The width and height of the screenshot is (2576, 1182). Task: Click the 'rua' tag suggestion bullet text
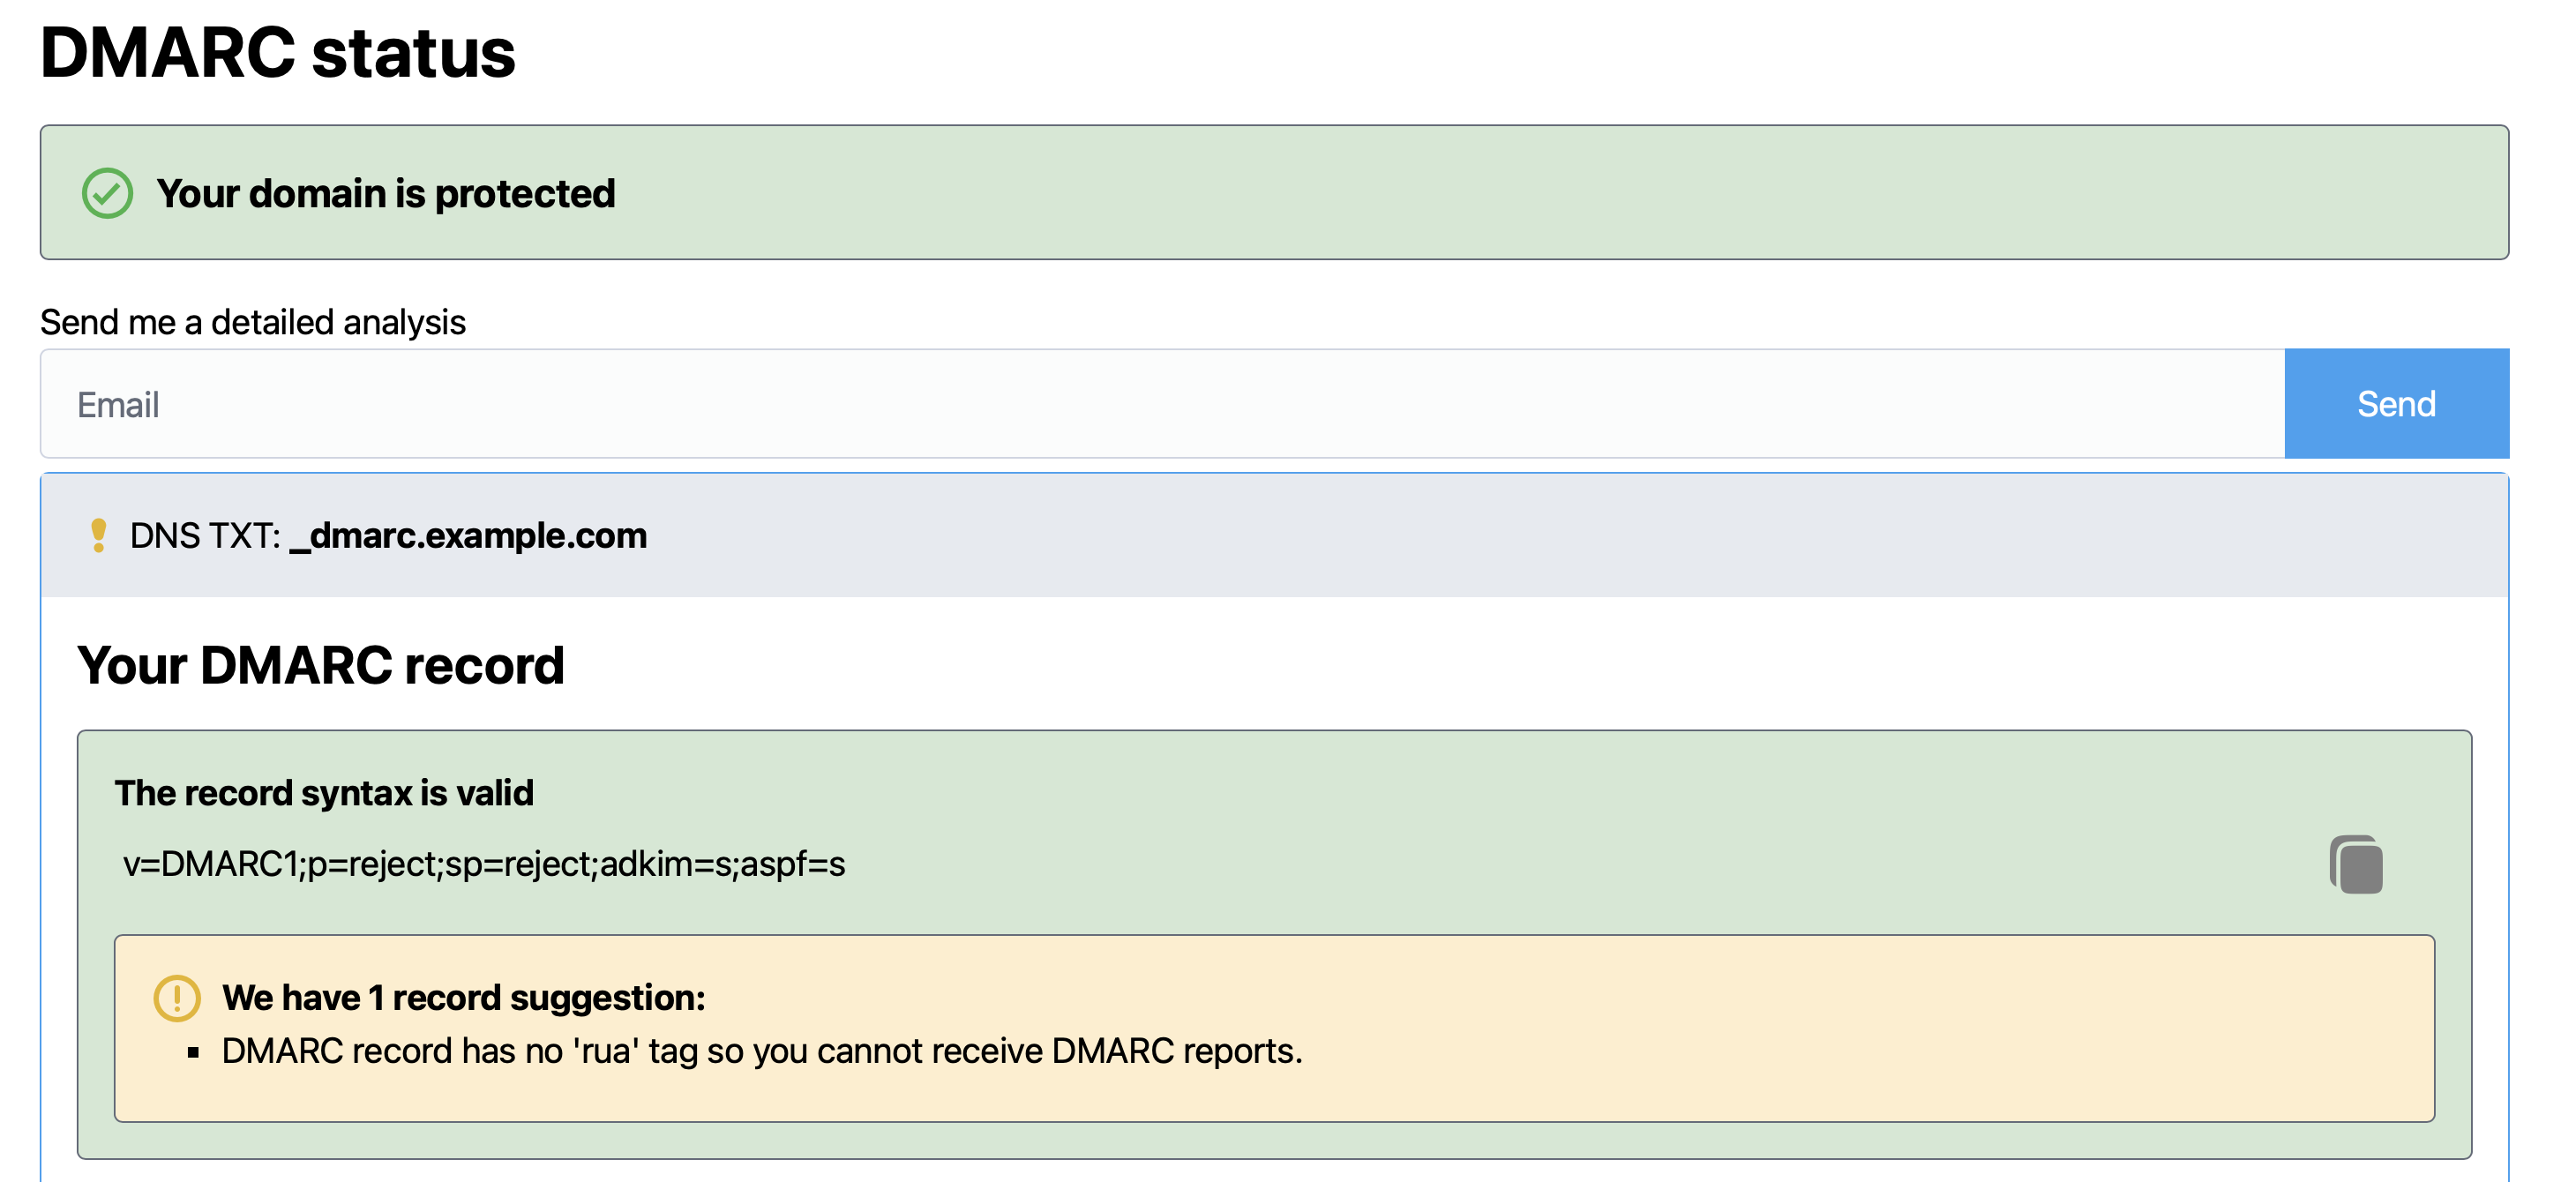pyautogui.click(x=762, y=1051)
